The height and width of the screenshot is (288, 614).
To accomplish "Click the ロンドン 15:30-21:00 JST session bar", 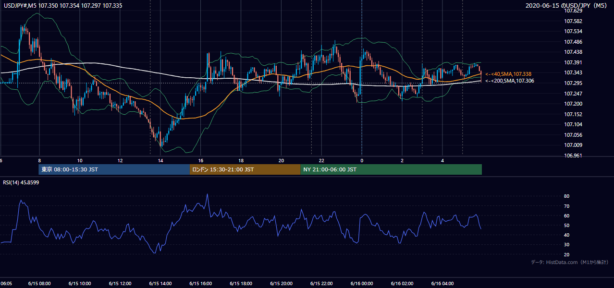I will (x=245, y=169).
